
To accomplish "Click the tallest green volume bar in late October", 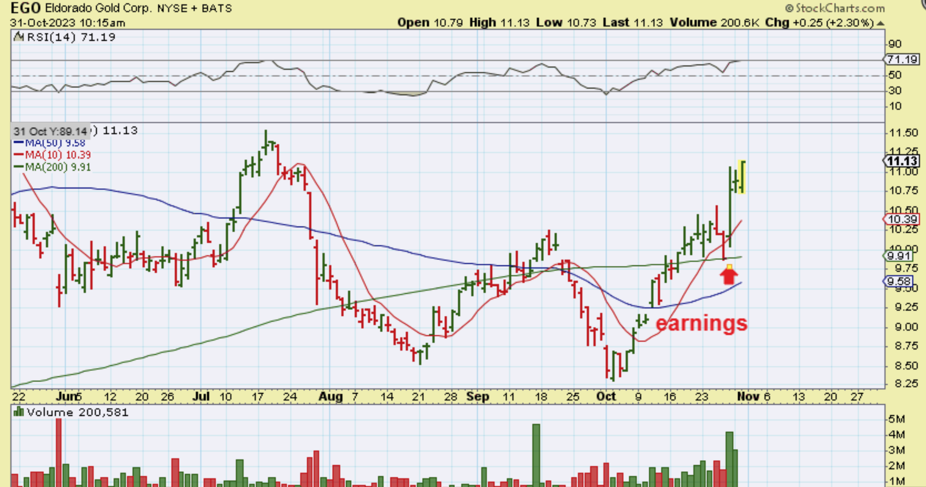I will point(729,459).
